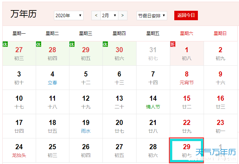Select February 6 十三 cell
The width and height of the screenshot is (239, 164).
pyautogui.click(x=119, y=78)
